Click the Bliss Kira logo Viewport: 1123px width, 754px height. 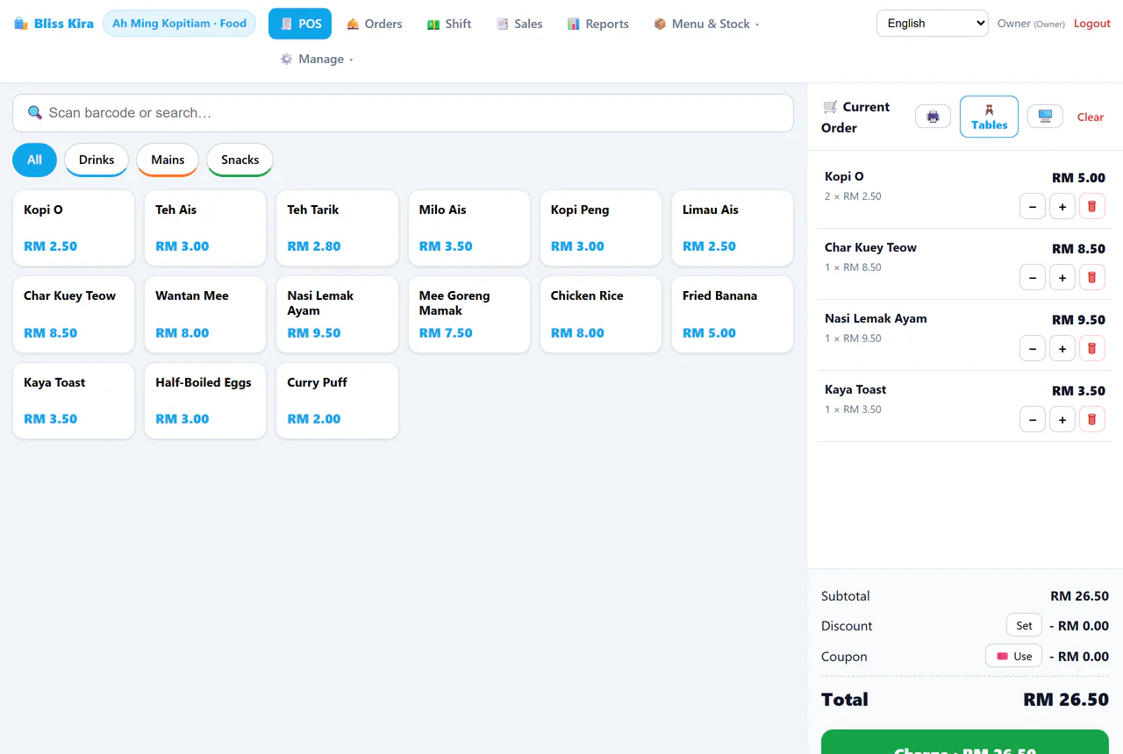54,24
